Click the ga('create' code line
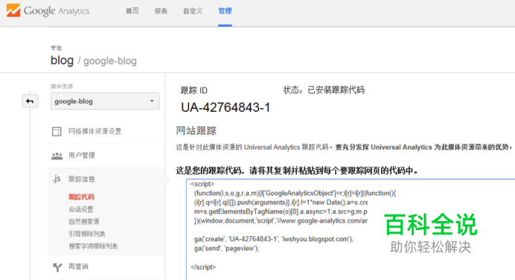This screenshot has width=515, height=280. pos(274,239)
